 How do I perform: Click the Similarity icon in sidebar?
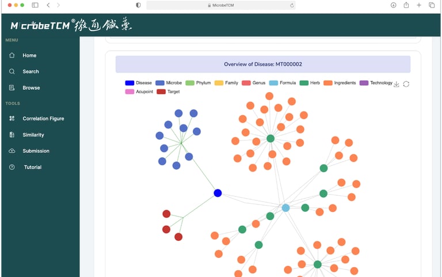pyautogui.click(x=12, y=135)
